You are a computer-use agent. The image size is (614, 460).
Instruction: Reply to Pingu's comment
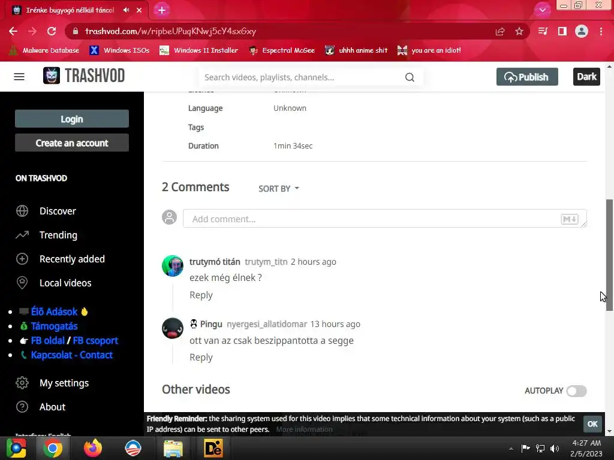(201, 357)
